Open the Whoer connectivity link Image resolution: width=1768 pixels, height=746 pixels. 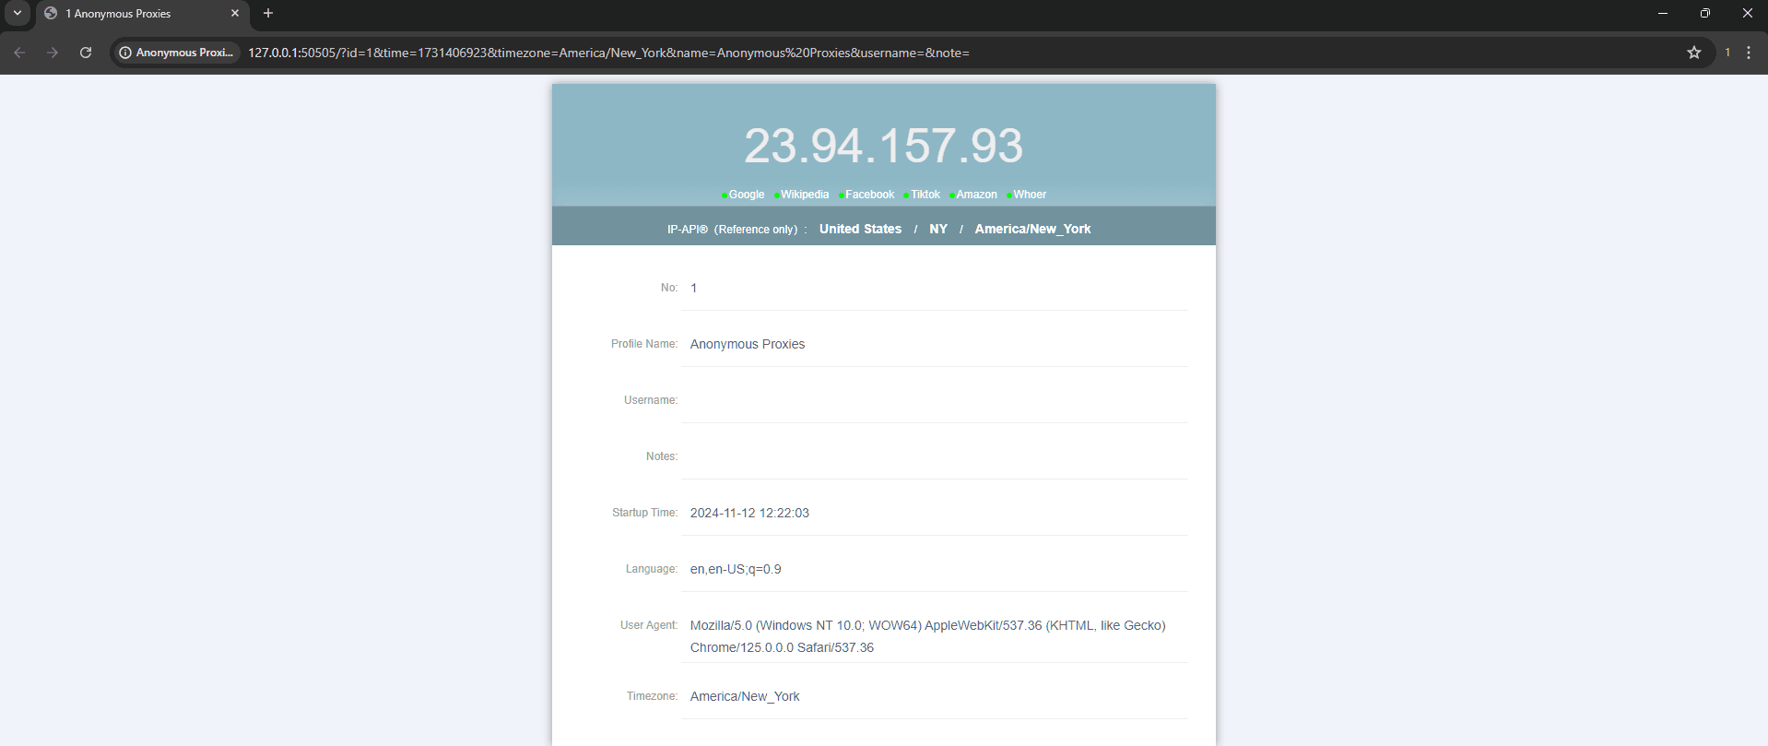coord(1030,195)
